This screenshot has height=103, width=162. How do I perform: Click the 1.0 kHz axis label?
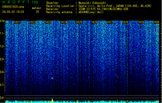click(2, 46)
